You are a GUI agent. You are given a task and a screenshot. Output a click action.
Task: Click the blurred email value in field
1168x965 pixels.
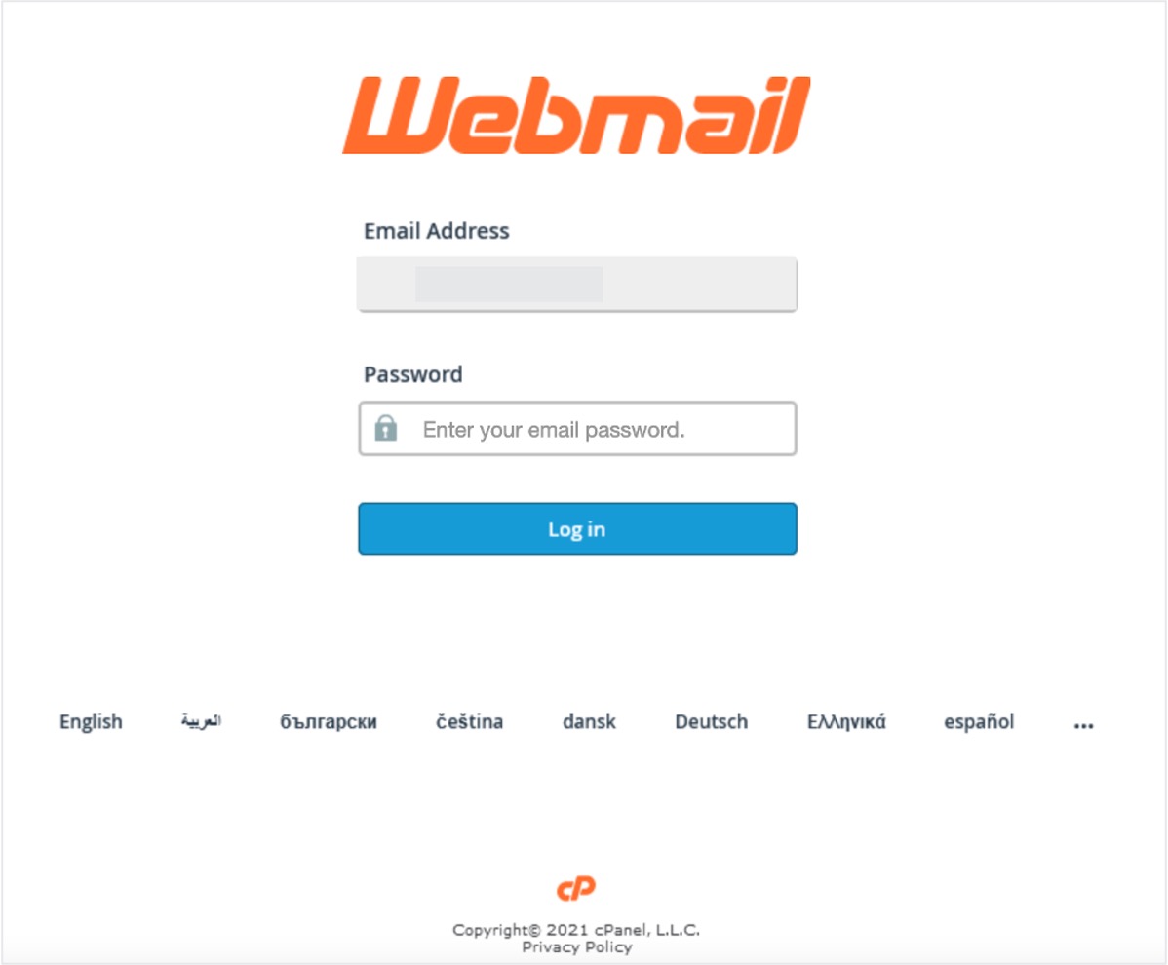[509, 285]
